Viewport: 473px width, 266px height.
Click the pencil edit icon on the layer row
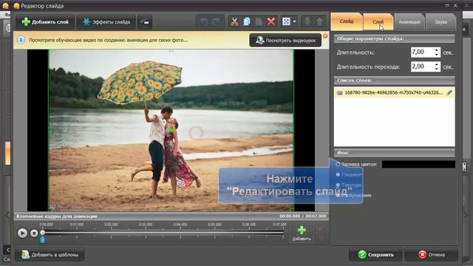pyautogui.click(x=449, y=92)
